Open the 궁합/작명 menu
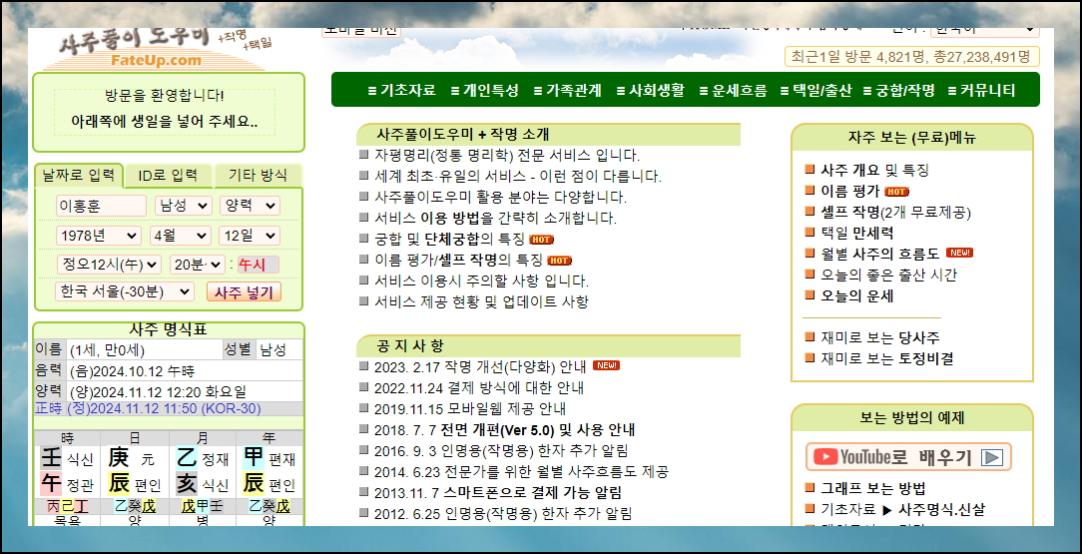This screenshot has width=1082, height=554. pyautogui.click(x=900, y=91)
